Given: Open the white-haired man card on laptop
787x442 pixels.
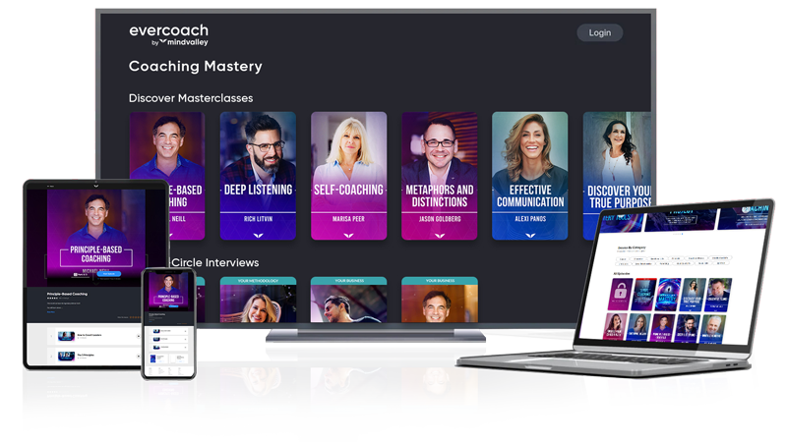Looking at the screenshot, I should [x=711, y=329].
